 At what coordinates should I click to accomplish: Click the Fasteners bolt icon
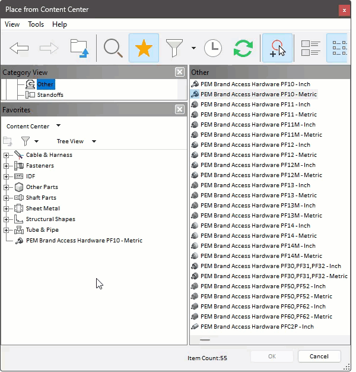coord(19,166)
